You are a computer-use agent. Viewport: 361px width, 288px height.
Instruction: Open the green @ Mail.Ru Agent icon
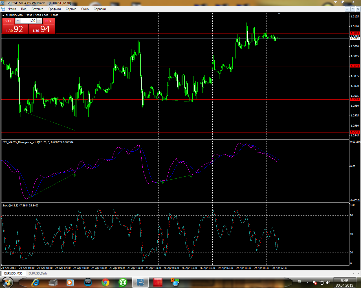coord(123,282)
